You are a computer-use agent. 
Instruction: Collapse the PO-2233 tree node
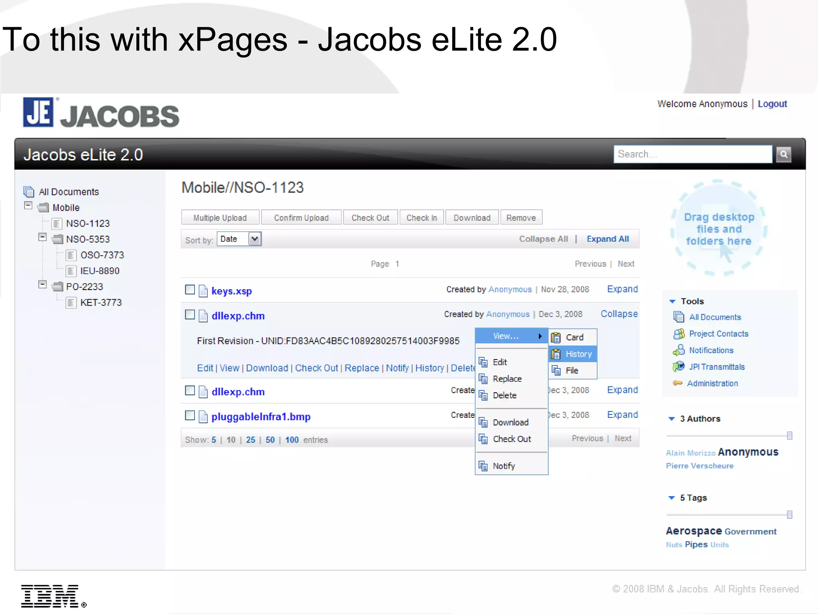(x=42, y=284)
